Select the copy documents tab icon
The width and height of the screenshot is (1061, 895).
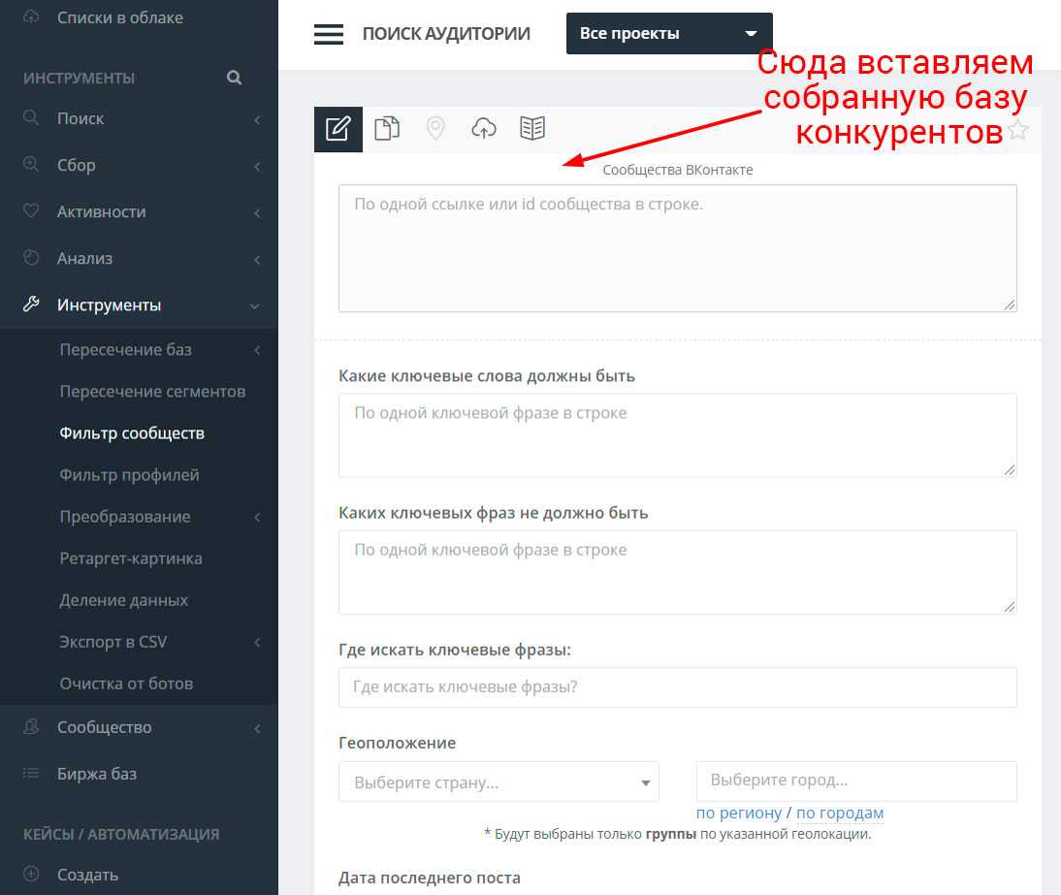pyautogui.click(x=387, y=129)
